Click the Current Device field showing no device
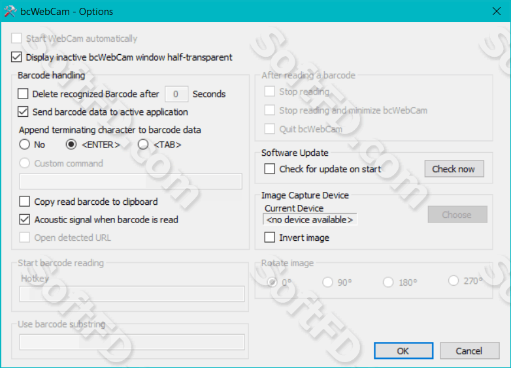This screenshot has height=368, width=511. pos(310,220)
